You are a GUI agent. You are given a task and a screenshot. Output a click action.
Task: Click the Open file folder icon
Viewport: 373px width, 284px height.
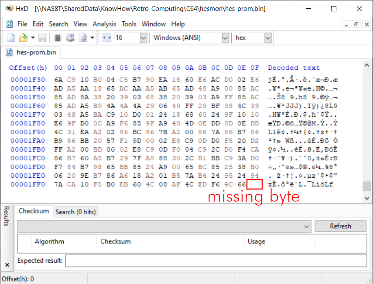(x=23, y=38)
